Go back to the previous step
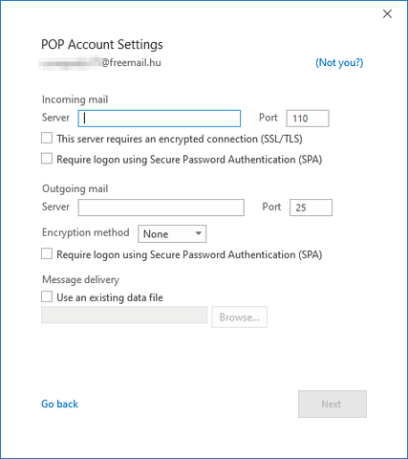The image size is (408, 459). click(59, 404)
